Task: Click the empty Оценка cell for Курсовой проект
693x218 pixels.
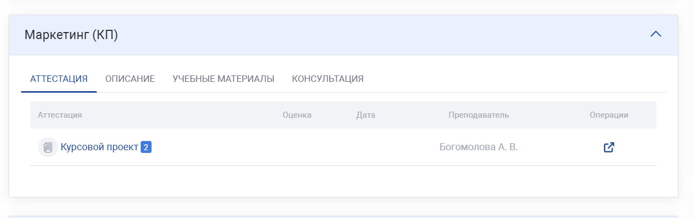Action: [297, 147]
